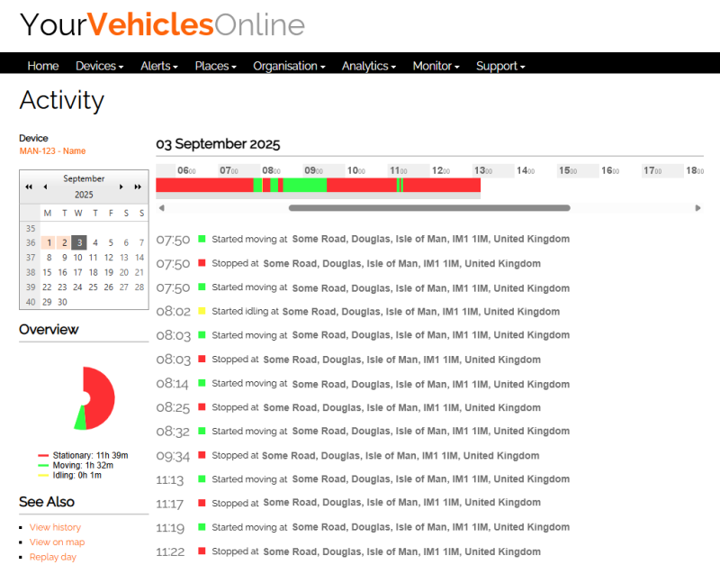The height and width of the screenshot is (565, 720).
Task: Click long green moving segment on timeline
Action: click(x=305, y=185)
